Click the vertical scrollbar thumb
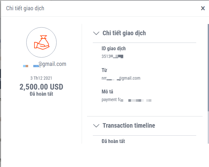The height and width of the screenshot is (167, 209). coord(208,67)
